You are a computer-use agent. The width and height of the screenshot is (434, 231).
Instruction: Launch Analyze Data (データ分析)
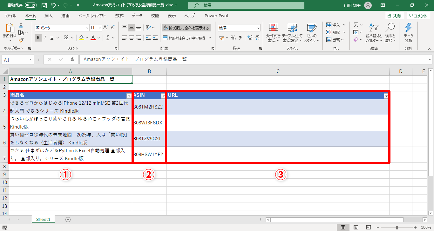coord(409,33)
